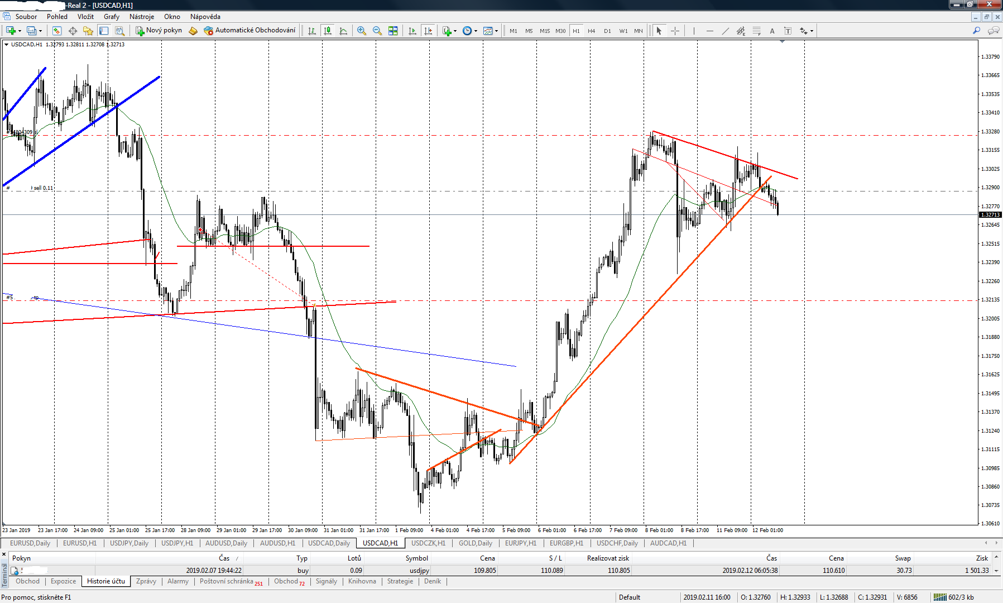Open the Poštovní schránka tab

pos(231,582)
